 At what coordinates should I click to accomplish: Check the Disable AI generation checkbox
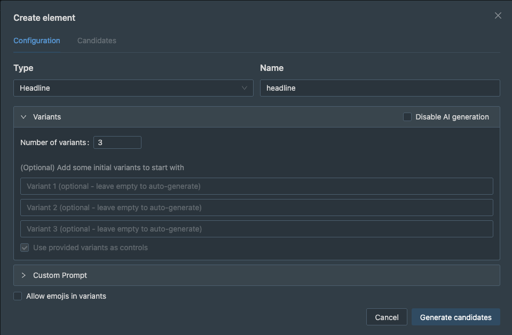[x=407, y=117]
